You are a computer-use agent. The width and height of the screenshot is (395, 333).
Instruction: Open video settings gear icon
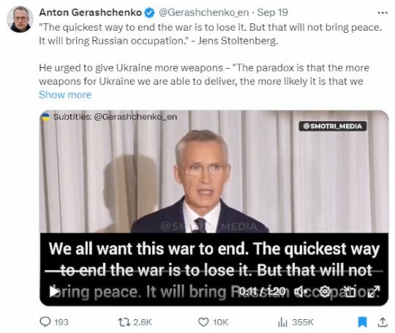(325, 291)
